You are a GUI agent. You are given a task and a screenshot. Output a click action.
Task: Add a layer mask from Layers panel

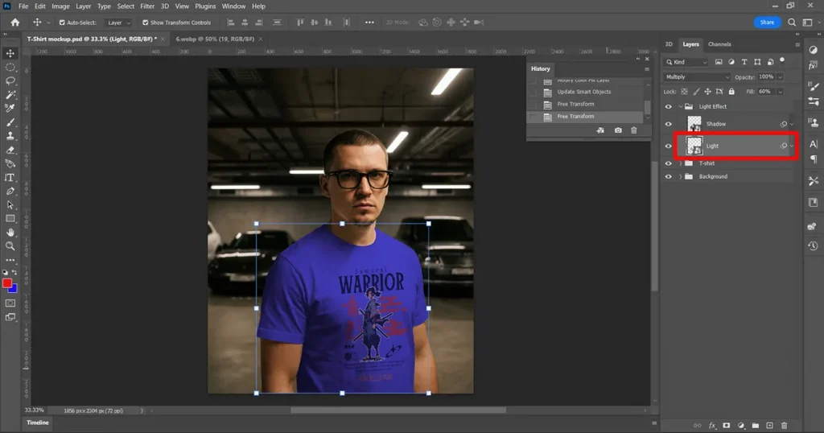(x=727, y=426)
